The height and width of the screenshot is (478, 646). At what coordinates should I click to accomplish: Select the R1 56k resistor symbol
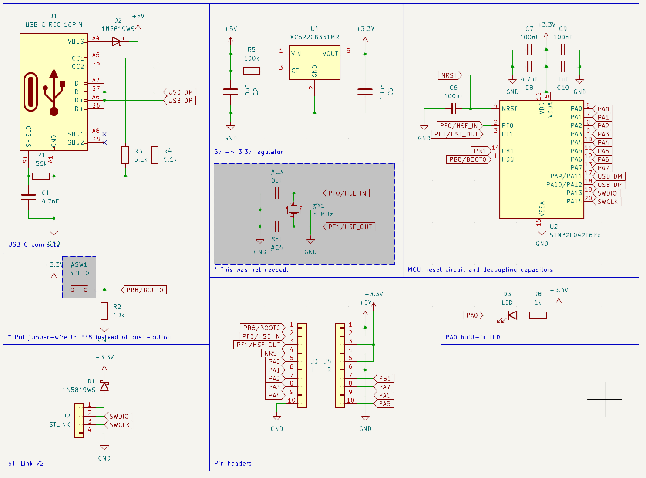pos(41,176)
